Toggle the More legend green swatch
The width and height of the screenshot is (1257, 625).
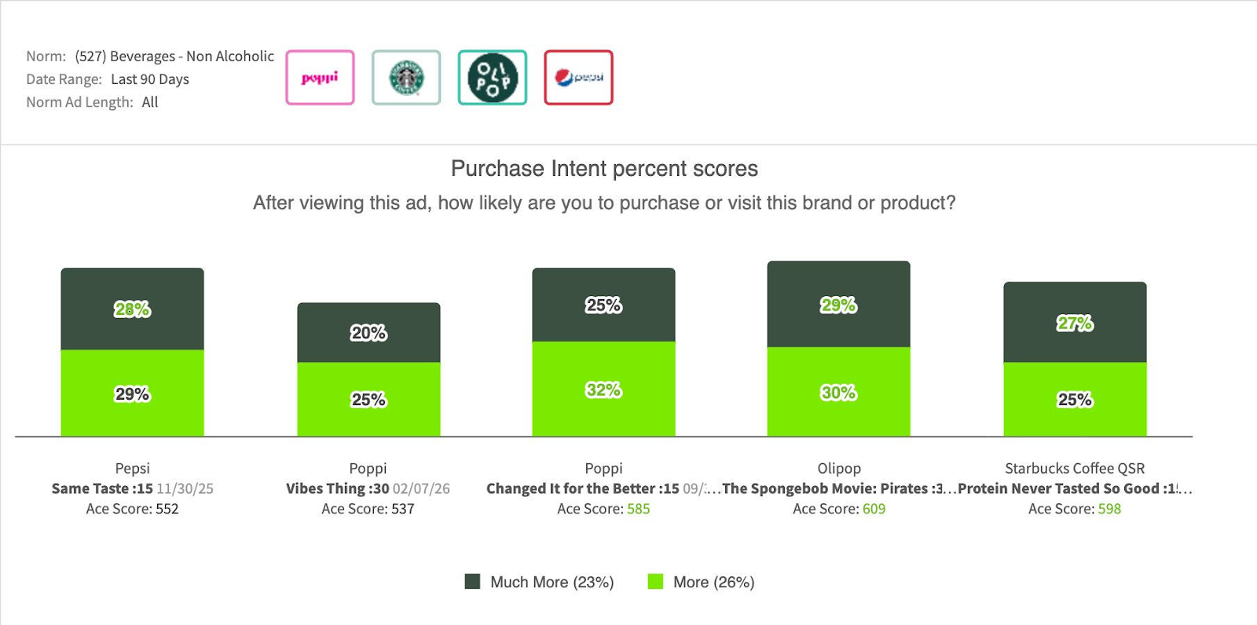pos(655,582)
